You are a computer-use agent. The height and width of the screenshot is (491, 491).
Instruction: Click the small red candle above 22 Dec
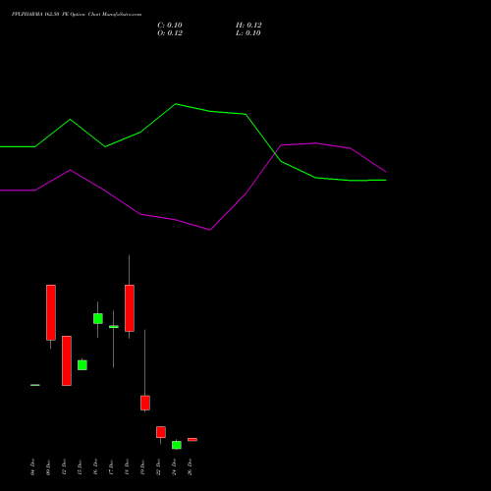click(161, 432)
